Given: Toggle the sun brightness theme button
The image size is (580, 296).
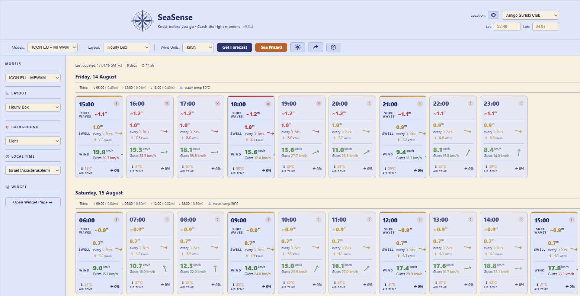Looking at the screenshot, I should click(298, 47).
